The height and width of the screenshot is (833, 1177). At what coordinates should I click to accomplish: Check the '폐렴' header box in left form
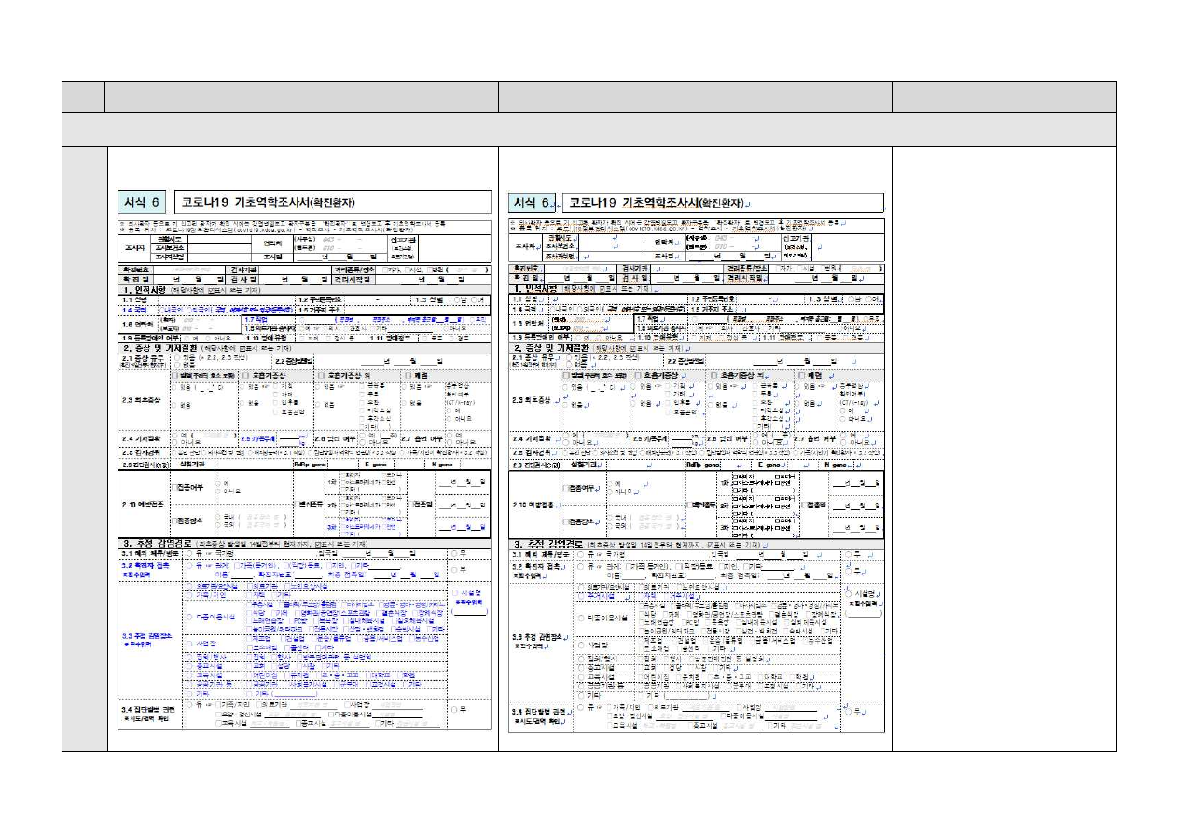point(408,376)
